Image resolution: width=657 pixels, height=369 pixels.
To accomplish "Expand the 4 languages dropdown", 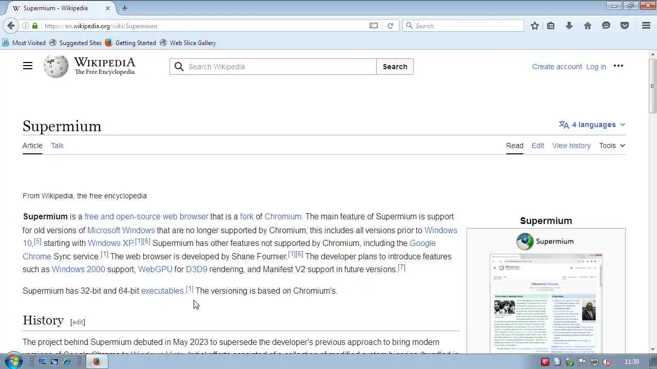I will coord(592,125).
